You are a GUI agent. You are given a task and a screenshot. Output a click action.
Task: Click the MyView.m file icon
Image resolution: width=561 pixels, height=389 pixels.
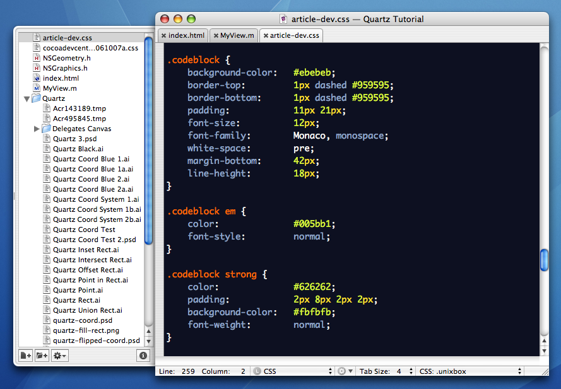[36, 88]
